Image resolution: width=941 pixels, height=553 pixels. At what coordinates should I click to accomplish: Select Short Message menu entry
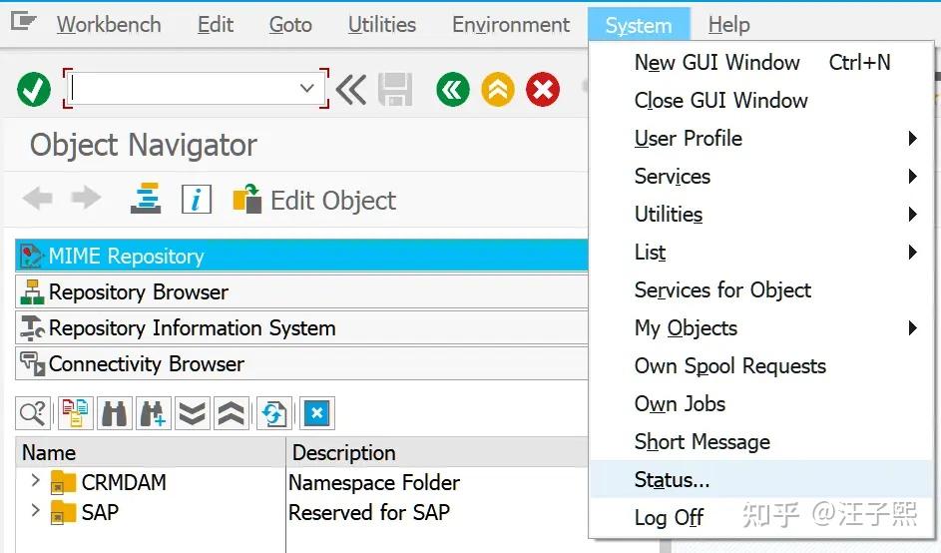[x=761, y=442]
